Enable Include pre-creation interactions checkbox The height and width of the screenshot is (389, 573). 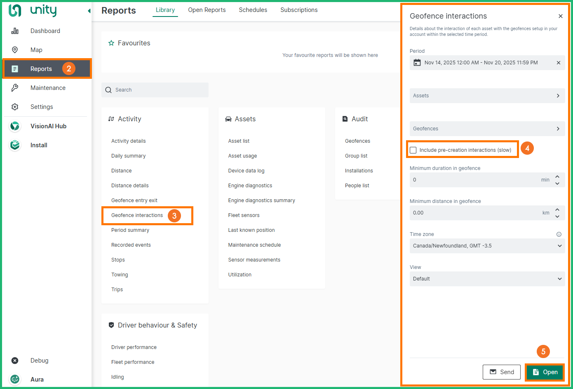(413, 150)
